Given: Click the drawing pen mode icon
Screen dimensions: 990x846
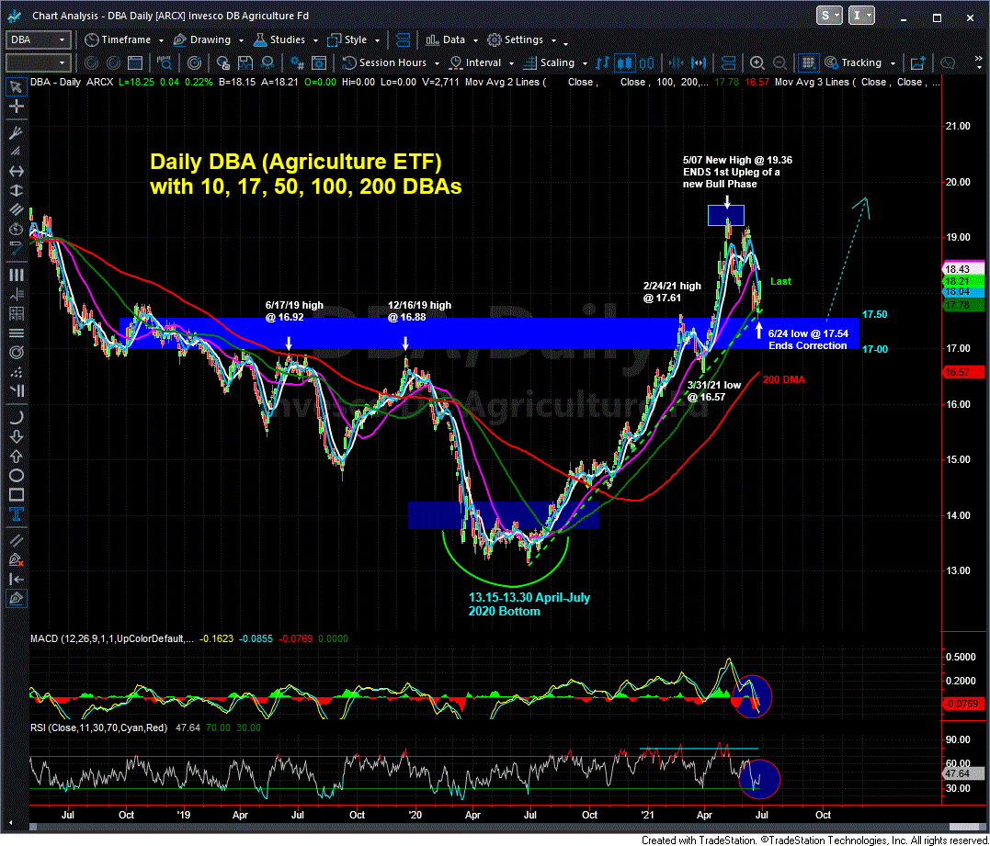Looking at the screenshot, I should pos(17,598).
